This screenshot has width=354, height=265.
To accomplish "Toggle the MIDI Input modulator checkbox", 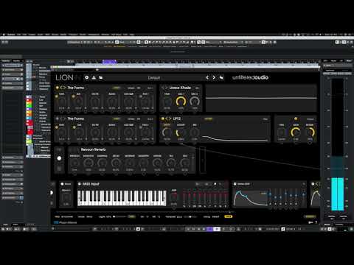I will (80, 184).
